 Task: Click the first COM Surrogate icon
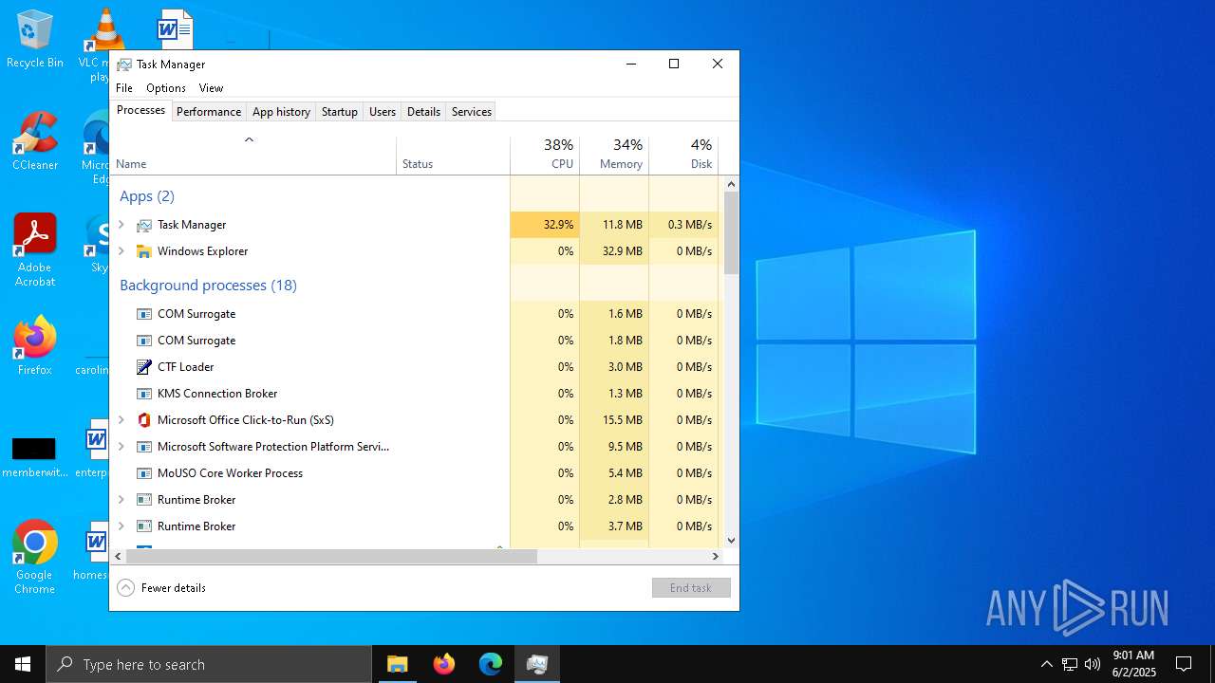pos(144,314)
